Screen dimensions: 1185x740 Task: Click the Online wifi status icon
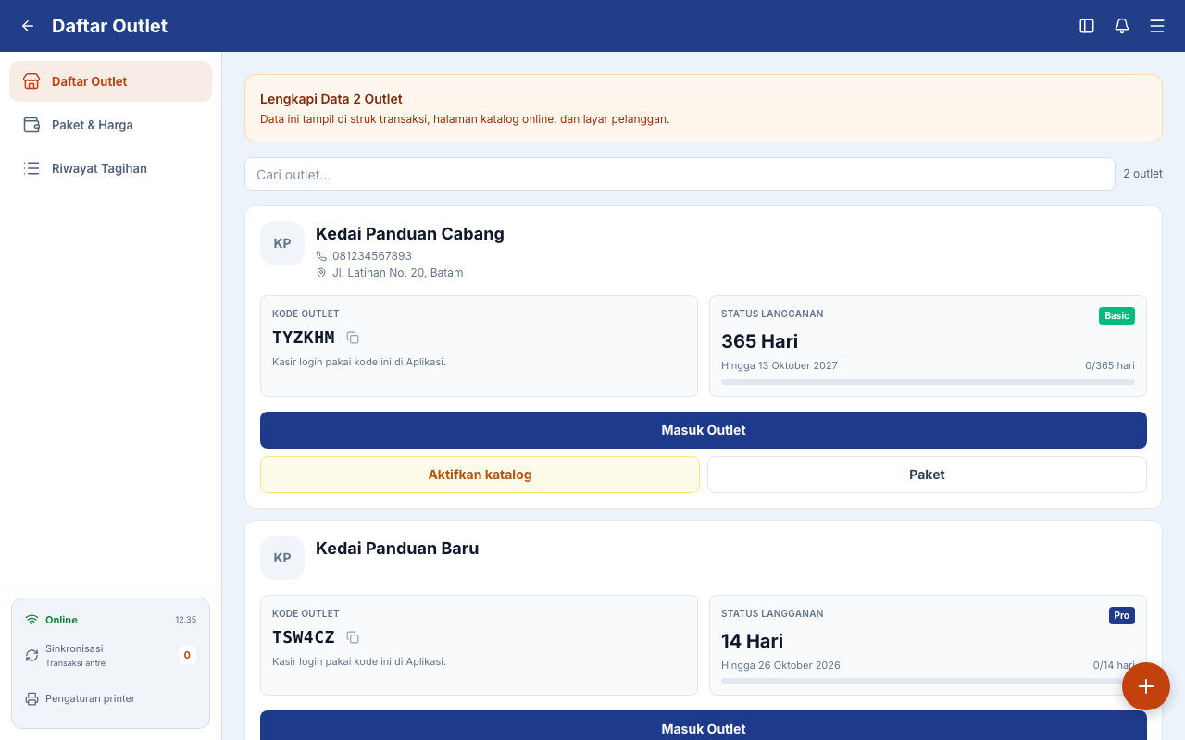click(x=31, y=620)
